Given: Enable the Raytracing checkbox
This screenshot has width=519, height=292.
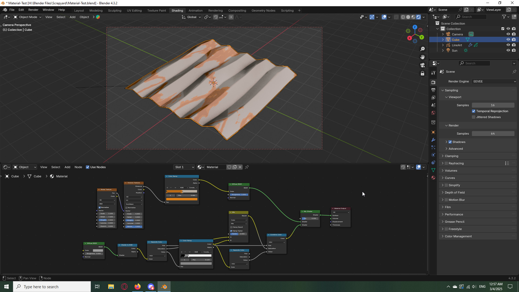Looking at the screenshot, I should 446,163.
